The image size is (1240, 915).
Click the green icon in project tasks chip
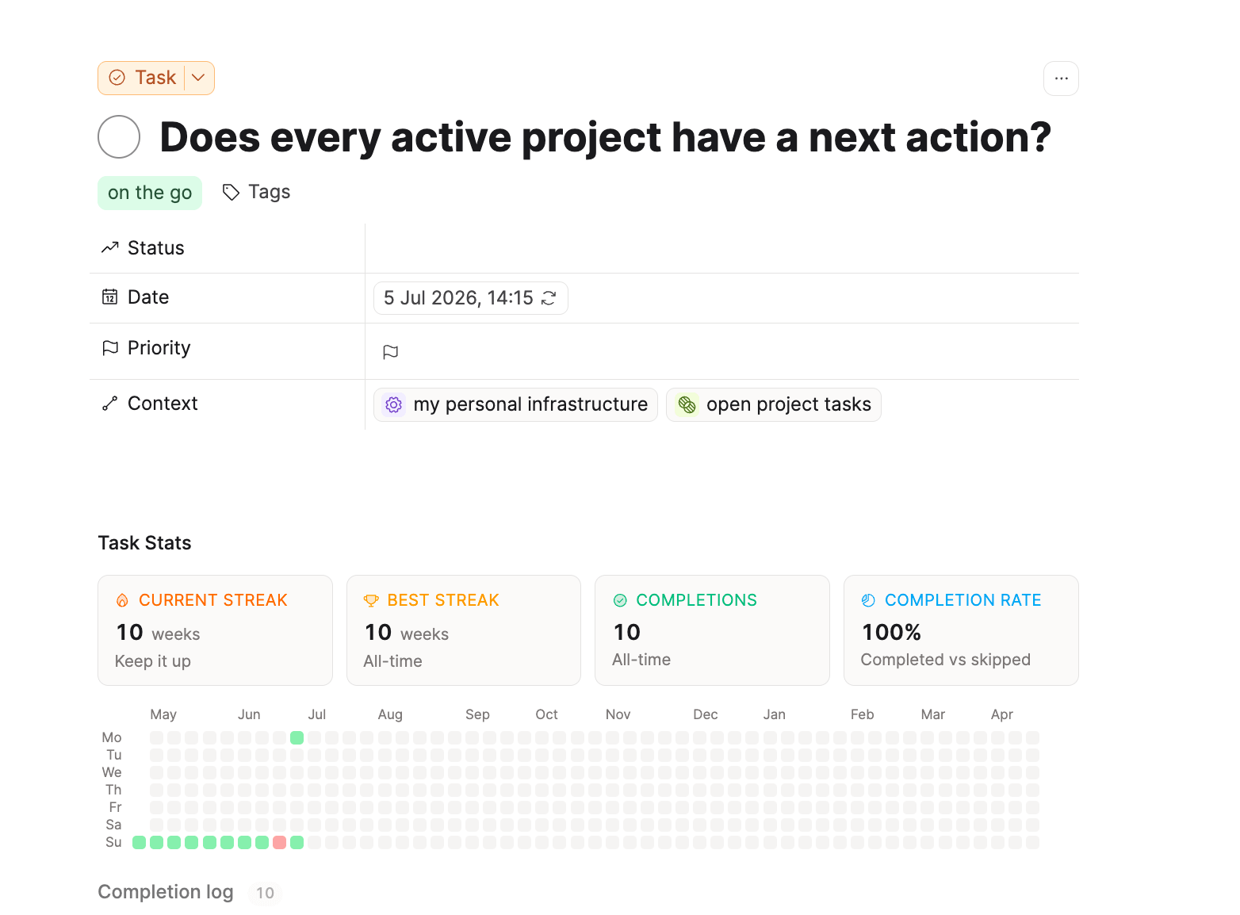coord(687,405)
